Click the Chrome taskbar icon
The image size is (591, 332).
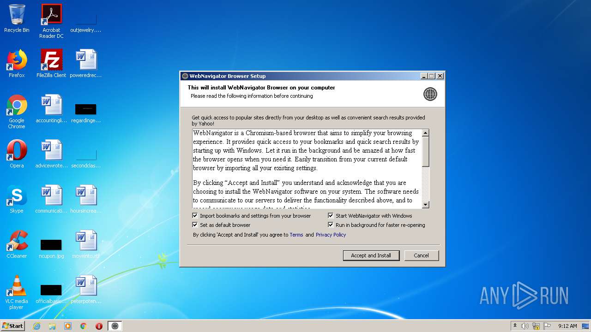84,326
